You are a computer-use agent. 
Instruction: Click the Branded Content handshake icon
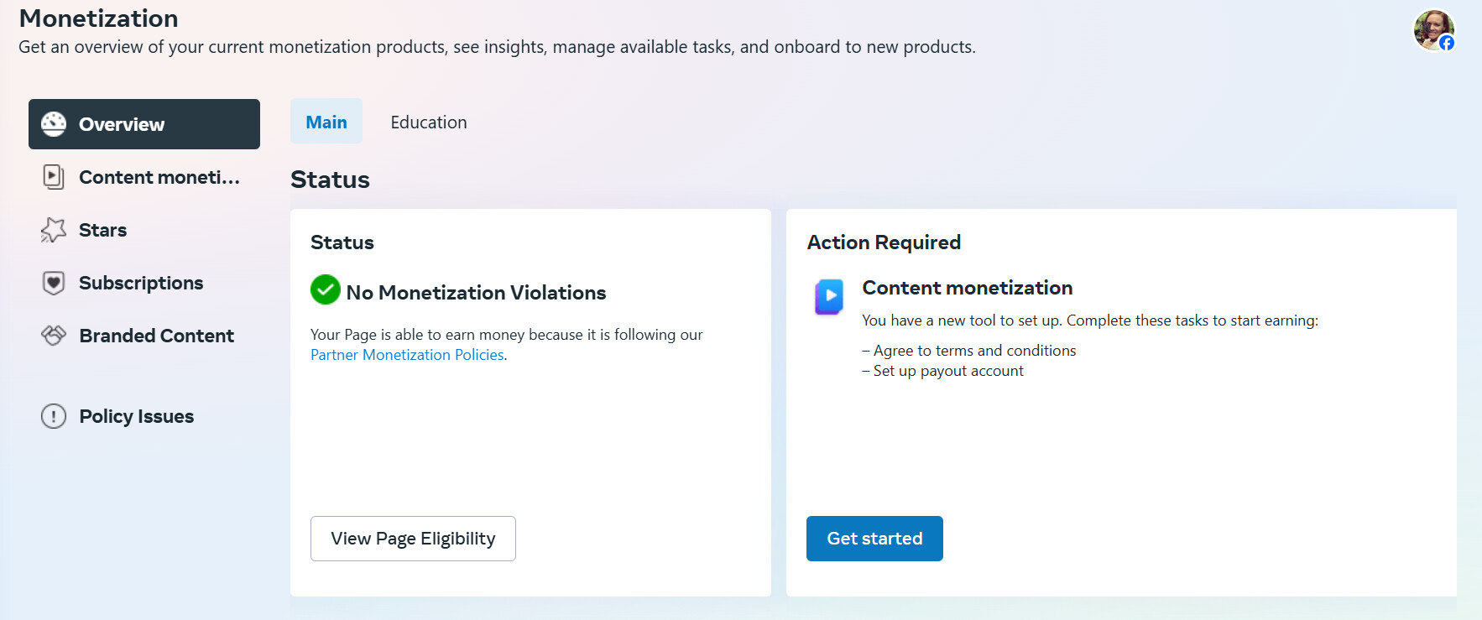pos(54,336)
